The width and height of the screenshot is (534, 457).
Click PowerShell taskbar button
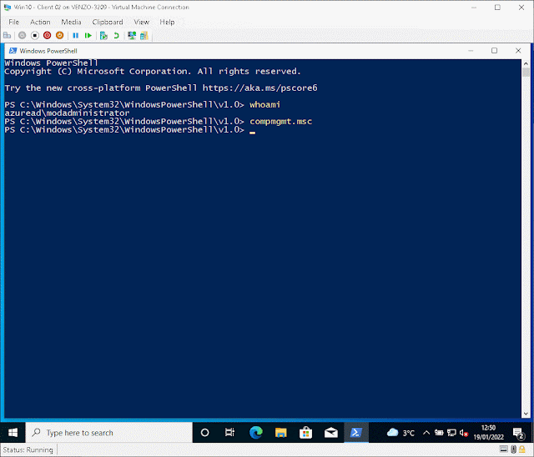(356, 433)
